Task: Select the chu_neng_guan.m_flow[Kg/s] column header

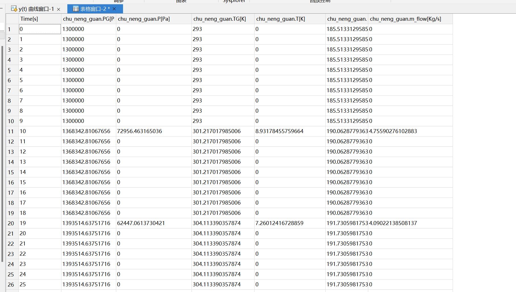Action: 410,19
